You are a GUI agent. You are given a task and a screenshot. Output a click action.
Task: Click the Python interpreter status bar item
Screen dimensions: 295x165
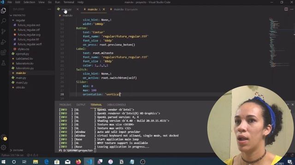click(12, 155)
